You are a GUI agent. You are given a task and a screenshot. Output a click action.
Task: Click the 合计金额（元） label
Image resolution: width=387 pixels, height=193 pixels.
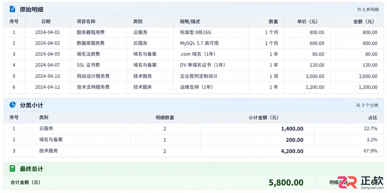(26, 182)
